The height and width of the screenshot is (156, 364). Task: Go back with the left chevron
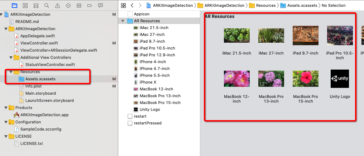coord(132,5)
